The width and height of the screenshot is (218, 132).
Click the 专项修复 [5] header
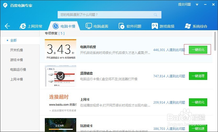click(x=55, y=33)
